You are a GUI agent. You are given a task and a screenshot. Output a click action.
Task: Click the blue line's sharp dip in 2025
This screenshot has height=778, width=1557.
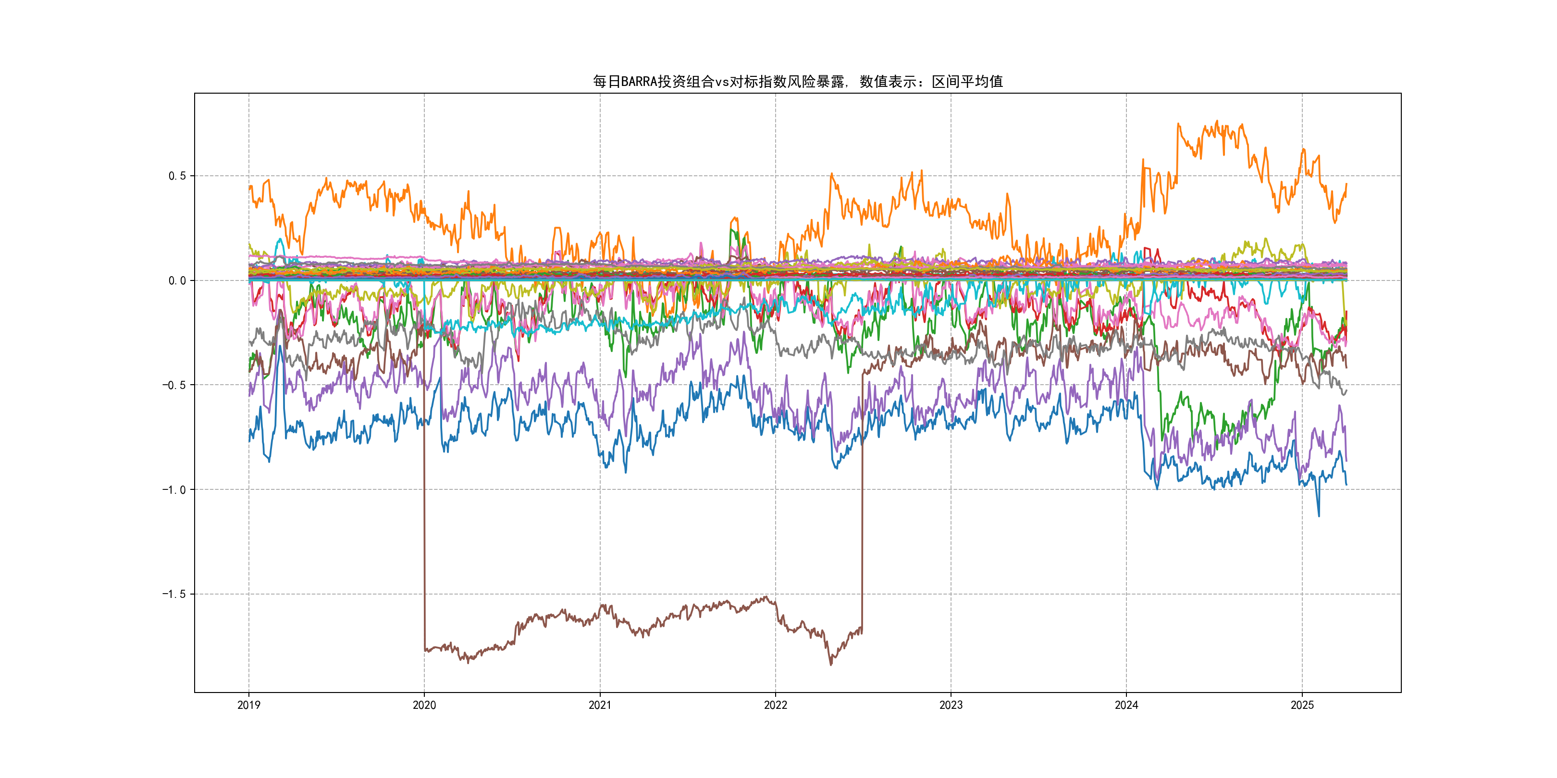pyautogui.click(x=1319, y=515)
